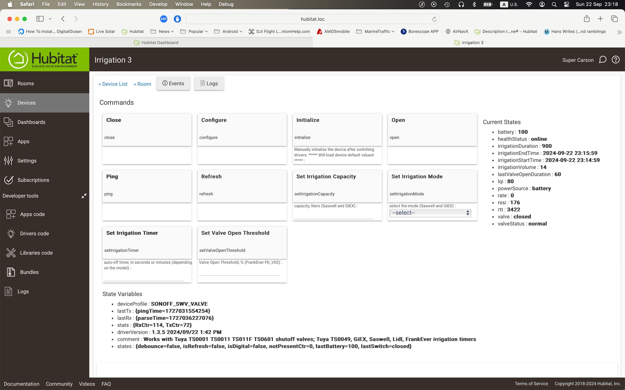The image size is (625, 390).
Task: Open a new Safari tab
Action: [x=600, y=19]
